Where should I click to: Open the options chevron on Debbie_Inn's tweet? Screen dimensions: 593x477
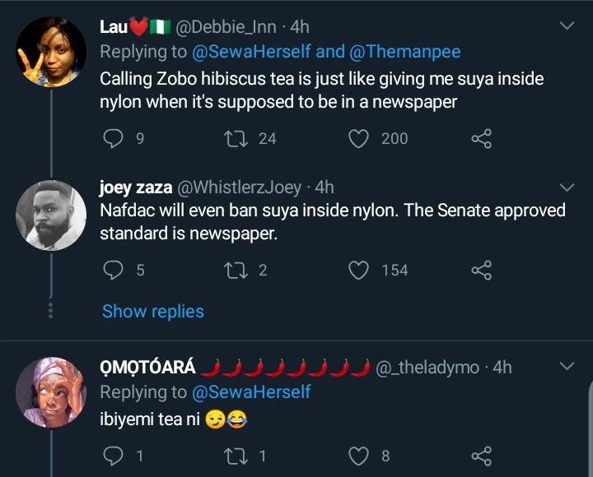coord(567,26)
